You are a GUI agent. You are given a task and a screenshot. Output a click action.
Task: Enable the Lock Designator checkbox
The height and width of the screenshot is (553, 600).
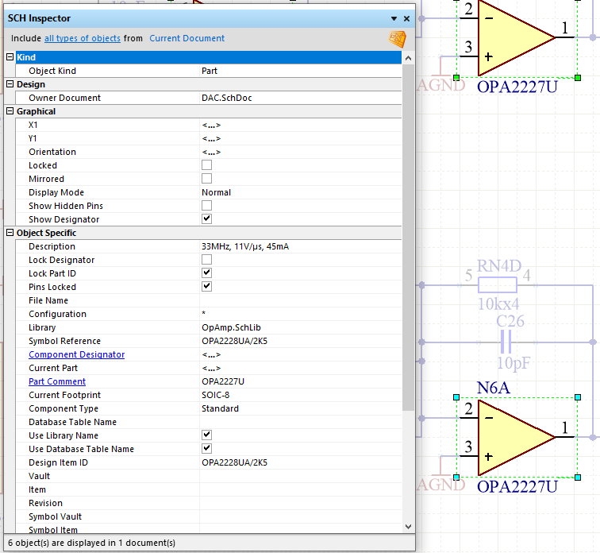pos(206,260)
